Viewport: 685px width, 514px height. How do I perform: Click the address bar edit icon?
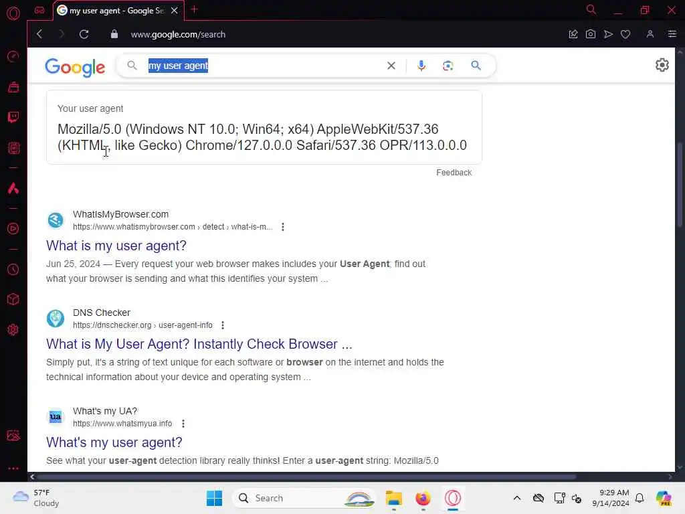573,34
